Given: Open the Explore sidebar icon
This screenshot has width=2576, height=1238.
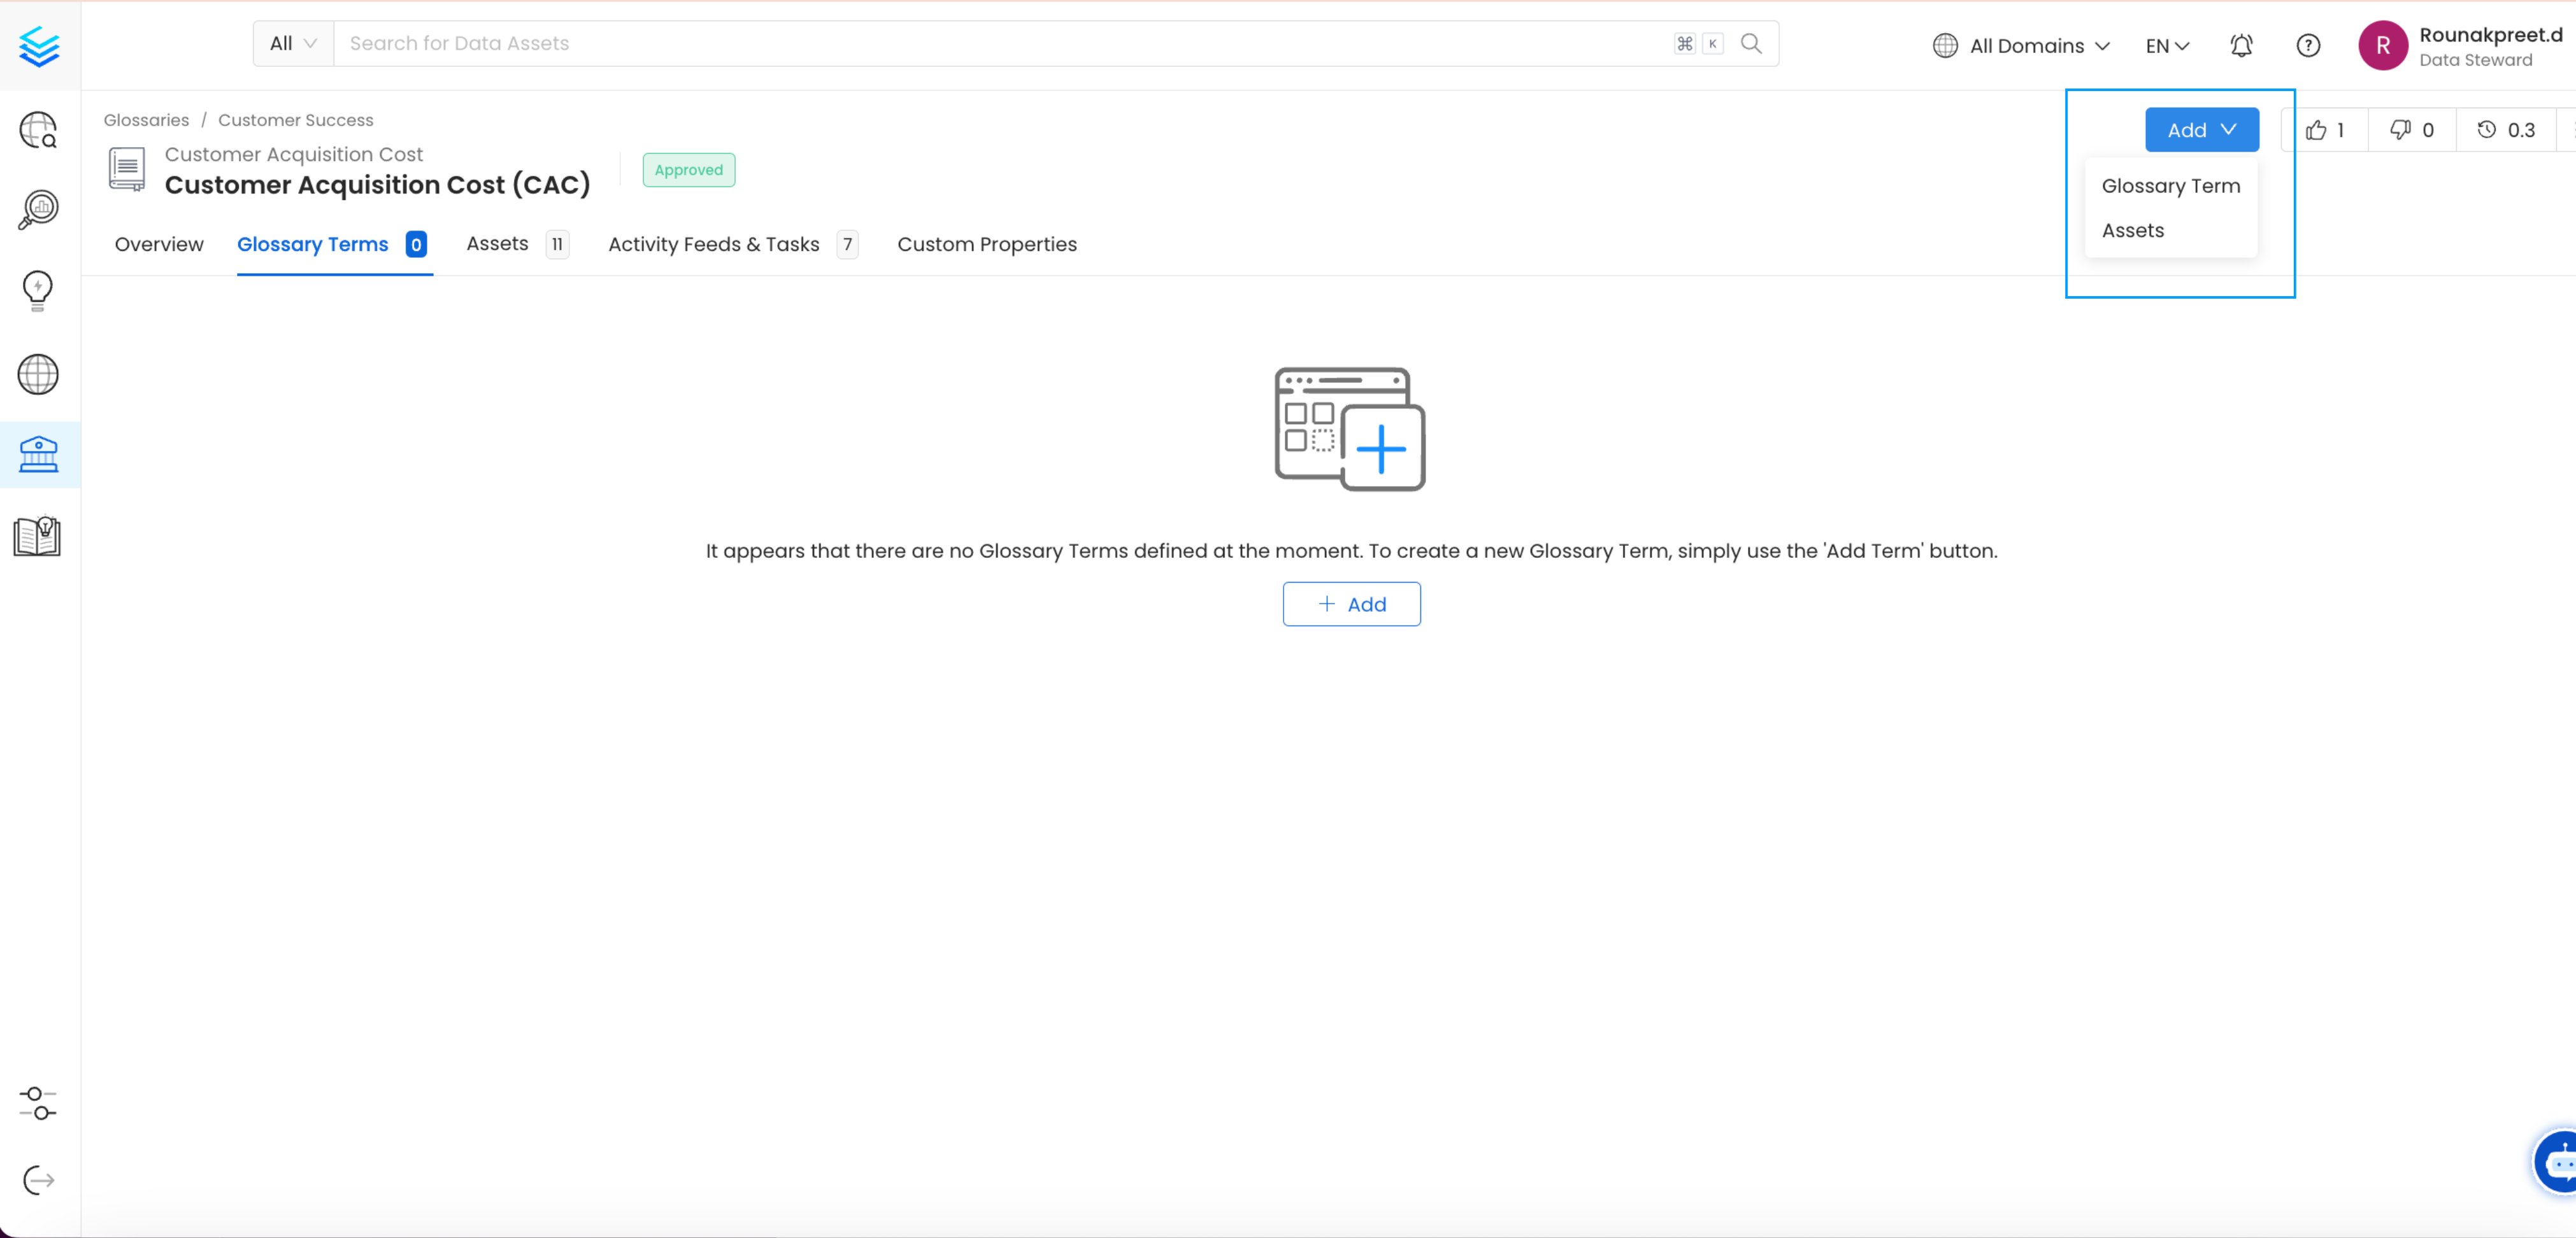Looking at the screenshot, I should point(38,130).
